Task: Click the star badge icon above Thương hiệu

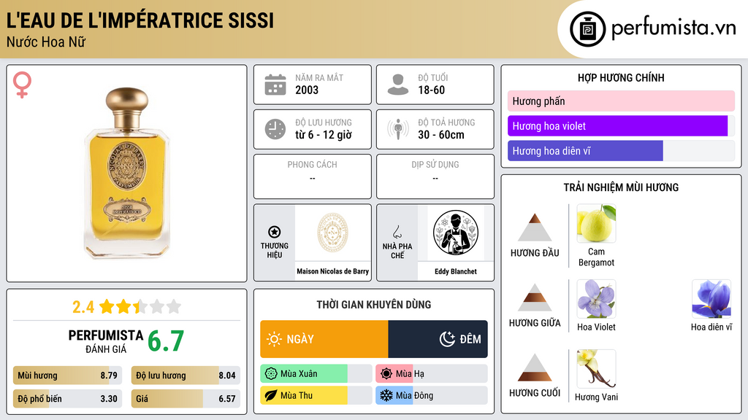Action: (x=275, y=232)
